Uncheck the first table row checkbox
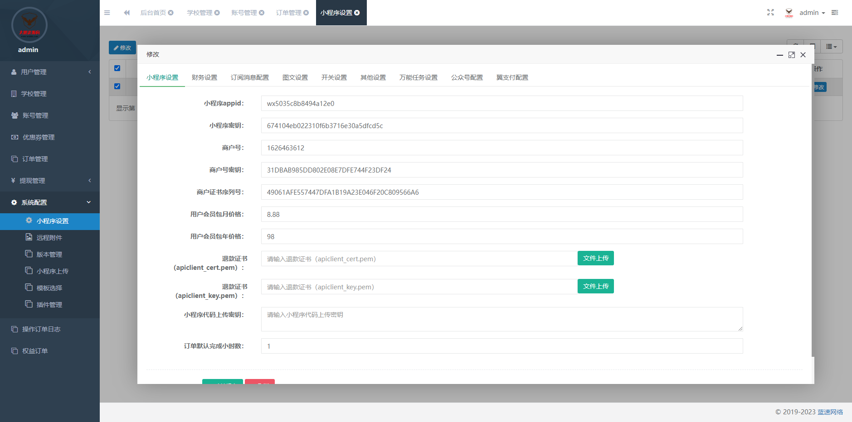The image size is (852, 422). click(117, 86)
